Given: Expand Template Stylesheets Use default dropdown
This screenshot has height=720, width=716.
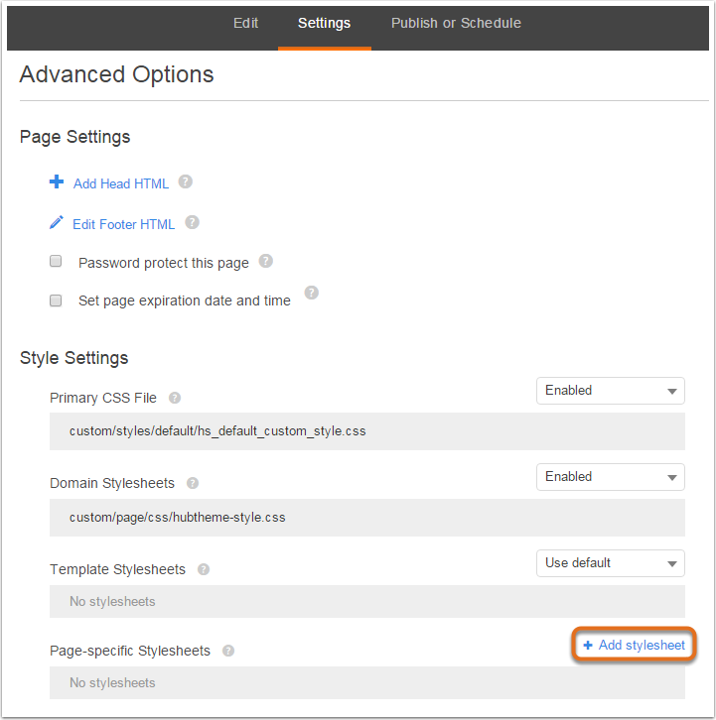Looking at the screenshot, I should 610,563.
